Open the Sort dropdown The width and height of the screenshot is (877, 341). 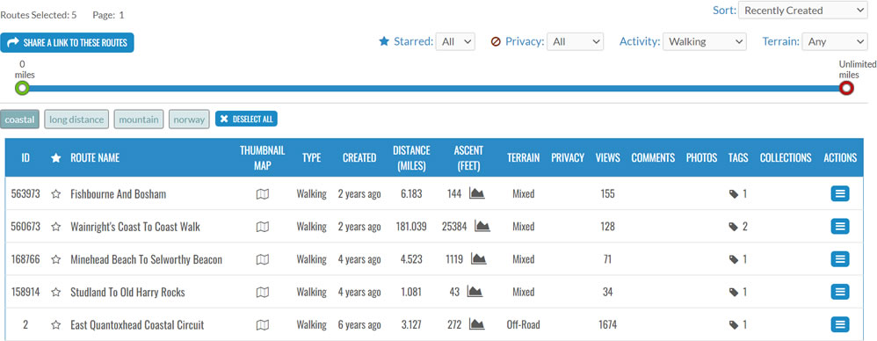pyautogui.click(x=802, y=10)
